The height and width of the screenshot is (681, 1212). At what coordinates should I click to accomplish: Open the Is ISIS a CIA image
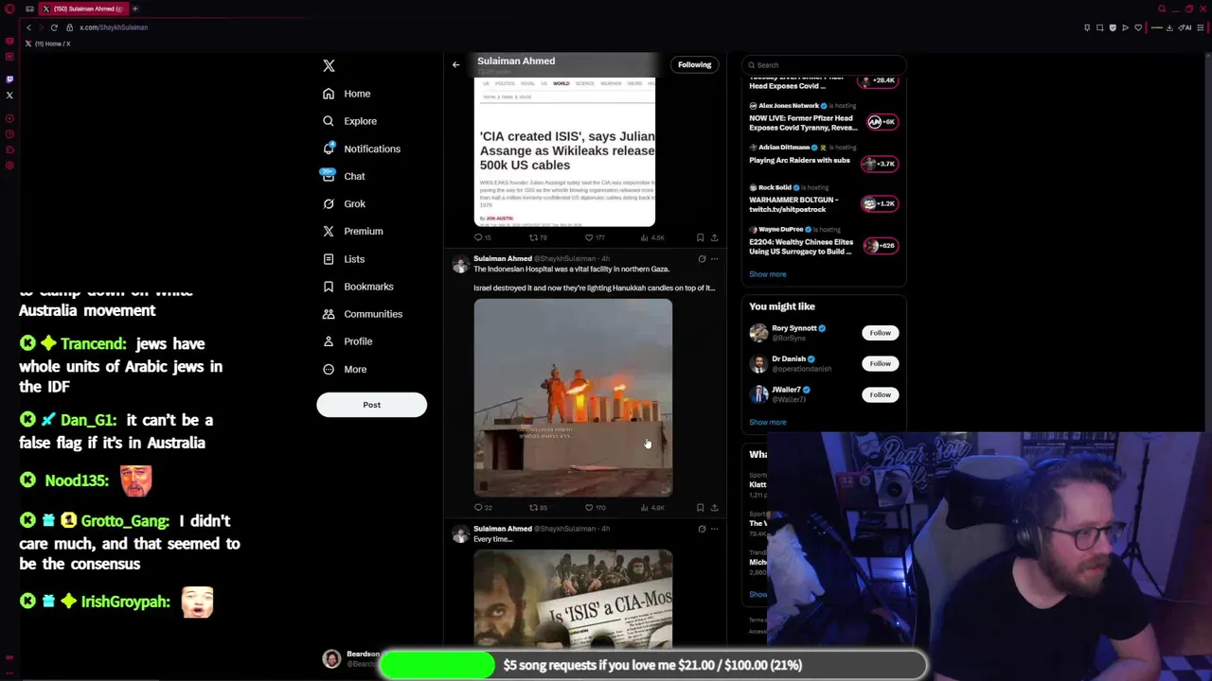[x=573, y=598]
